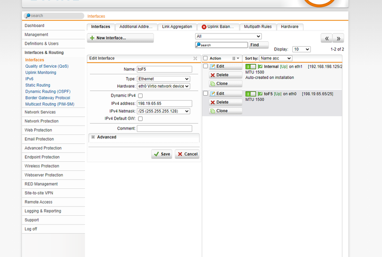Click the sidebar search box
This screenshot has width=382, height=257.
click(54, 16)
